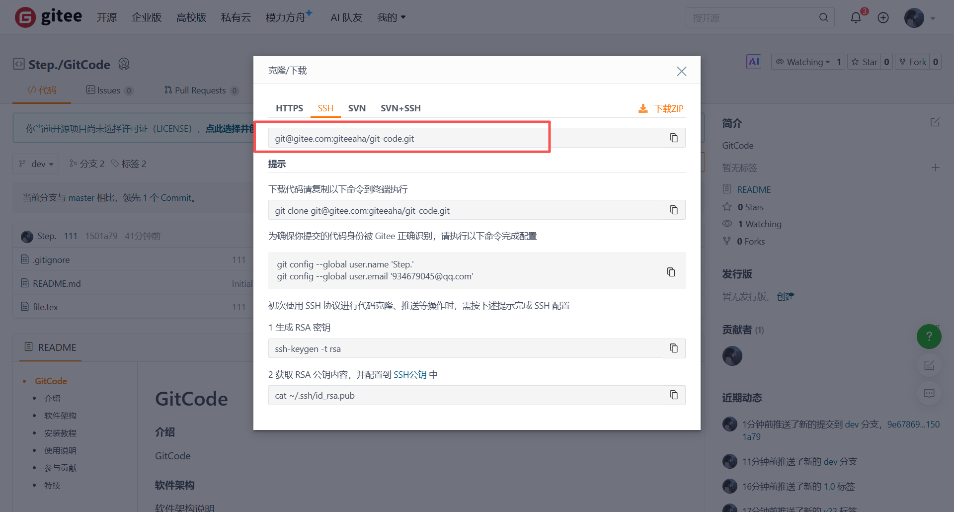Click the 创建 release link

pyautogui.click(x=786, y=296)
